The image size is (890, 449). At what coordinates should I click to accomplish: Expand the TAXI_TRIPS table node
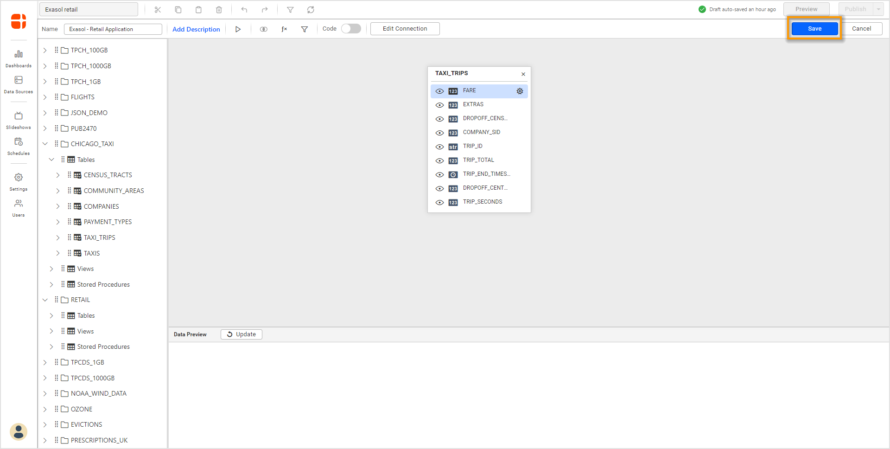click(x=58, y=237)
